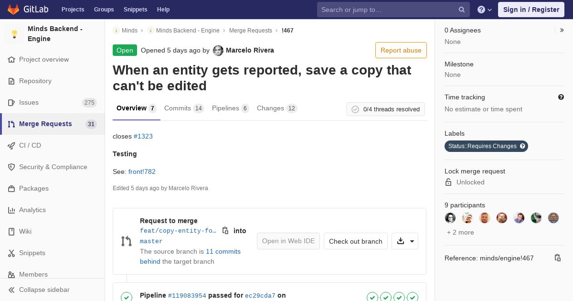
Task: Show + 2 more participants
Action: pos(460,232)
